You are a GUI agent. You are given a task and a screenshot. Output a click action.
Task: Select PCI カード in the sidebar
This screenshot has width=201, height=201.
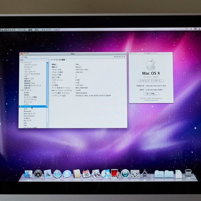27,121
